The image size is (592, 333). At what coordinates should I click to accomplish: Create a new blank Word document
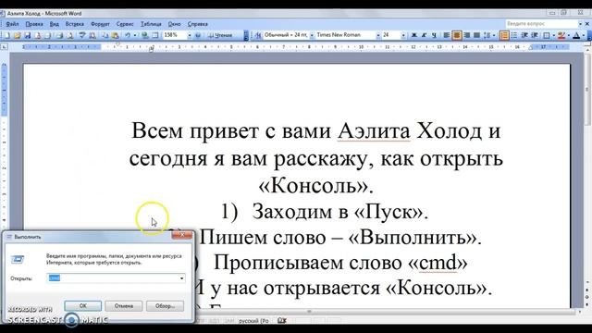pos(6,35)
